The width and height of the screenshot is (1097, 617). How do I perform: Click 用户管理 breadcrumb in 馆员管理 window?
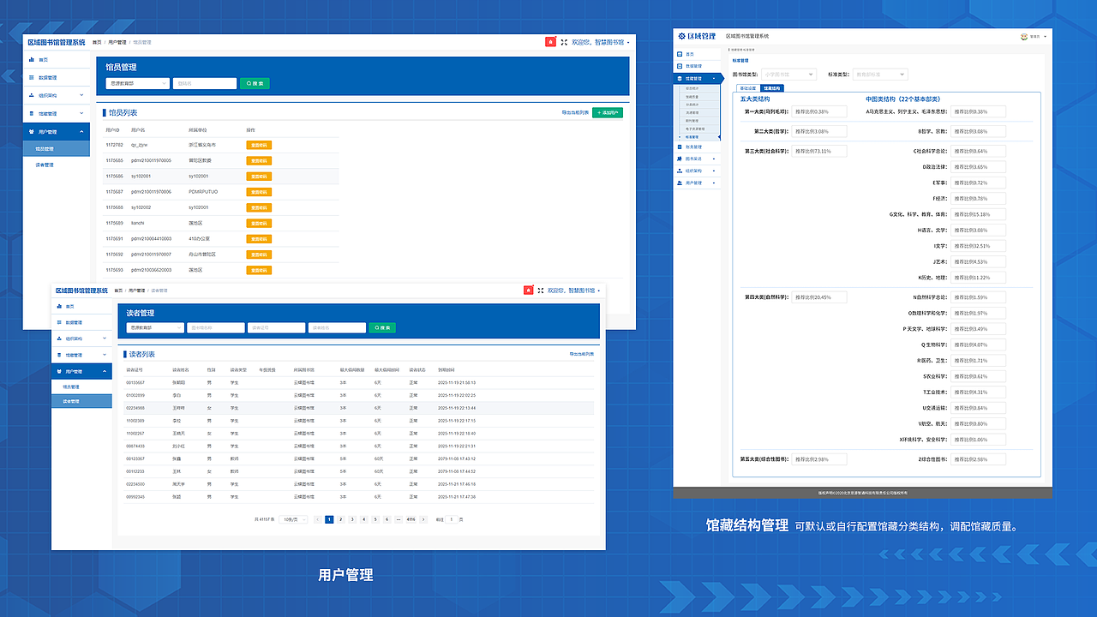[x=117, y=42]
